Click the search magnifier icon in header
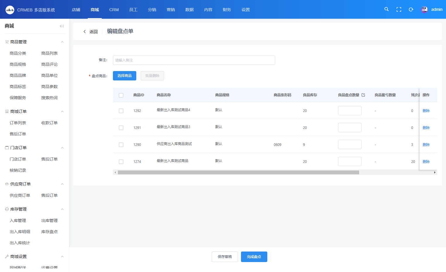The height and width of the screenshot is (272, 446). 386,9
